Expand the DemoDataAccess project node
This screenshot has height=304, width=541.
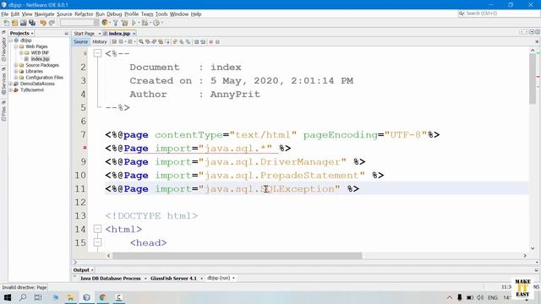11,84
